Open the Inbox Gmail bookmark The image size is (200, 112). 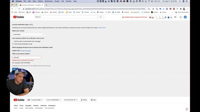point(22,12)
